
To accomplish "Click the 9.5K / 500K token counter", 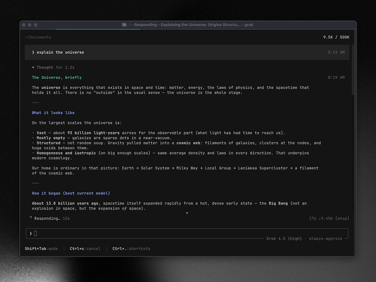I will pyautogui.click(x=336, y=37).
